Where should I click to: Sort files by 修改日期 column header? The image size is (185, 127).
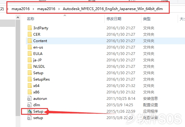click(114, 19)
